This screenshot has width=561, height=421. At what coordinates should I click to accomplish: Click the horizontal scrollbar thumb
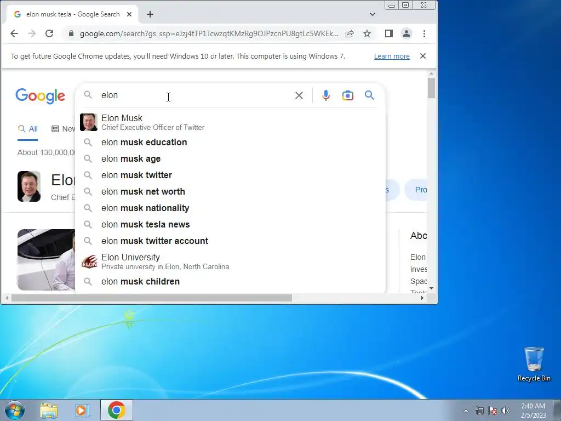[x=152, y=298]
